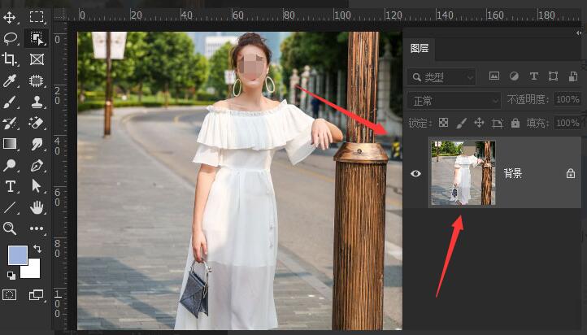The width and height of the screenshot is (587, 335).
Task: Hide the 背景 layer with eye icon
Action: coord(415,173)
